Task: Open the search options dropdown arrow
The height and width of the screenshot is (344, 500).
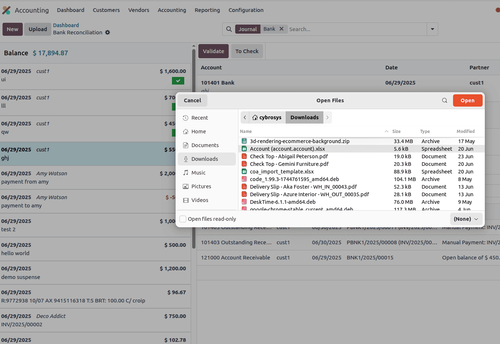Action: pos(432,29)
